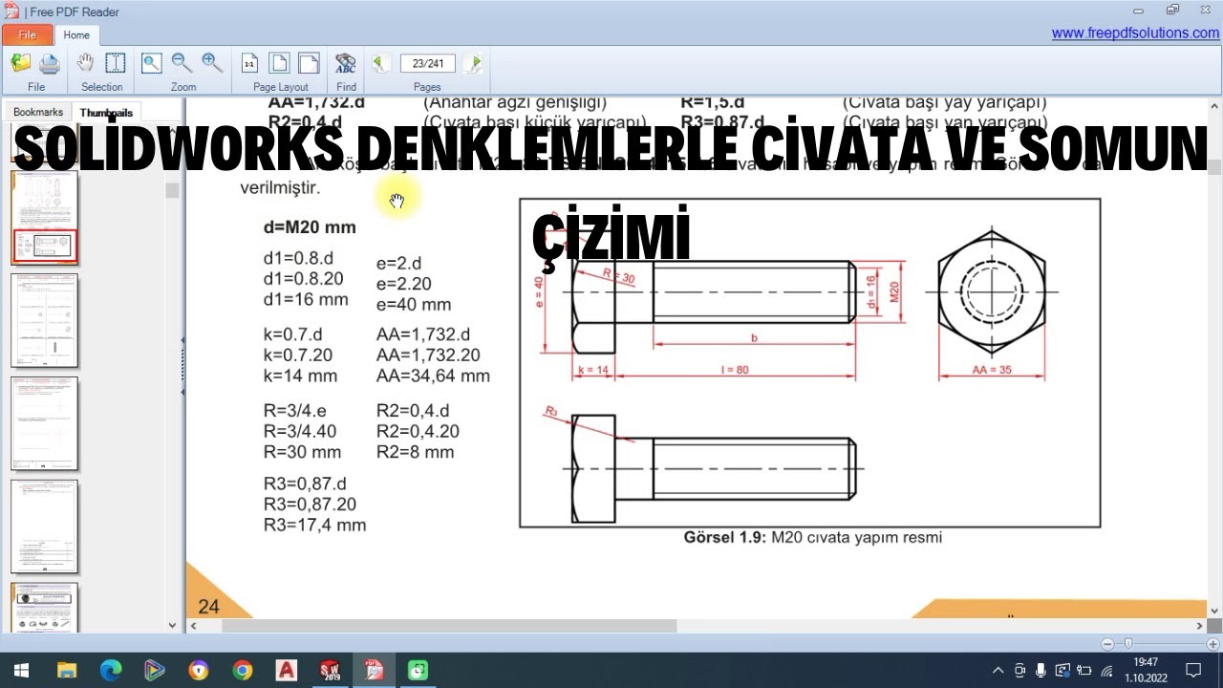
Task: Zoom in with plus magnifier
Action: click(x=212, y=63)
